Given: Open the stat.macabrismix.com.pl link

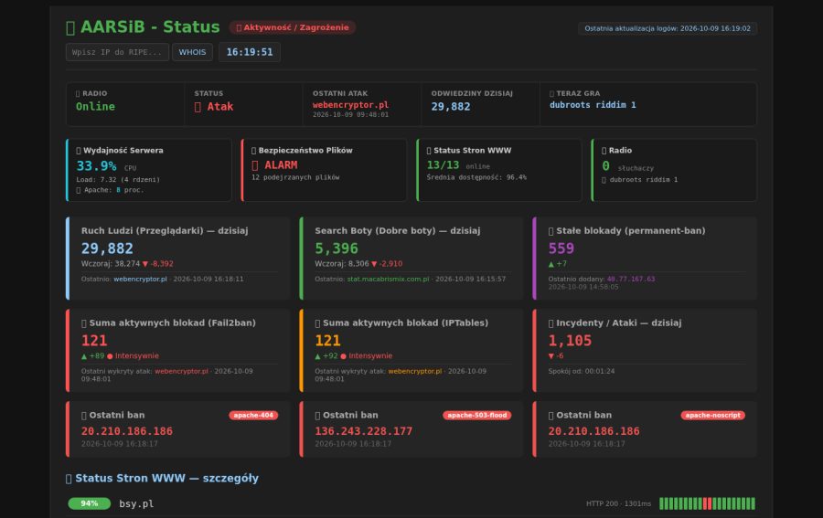Looking at the screenshot, I should [x=388, y=279].
